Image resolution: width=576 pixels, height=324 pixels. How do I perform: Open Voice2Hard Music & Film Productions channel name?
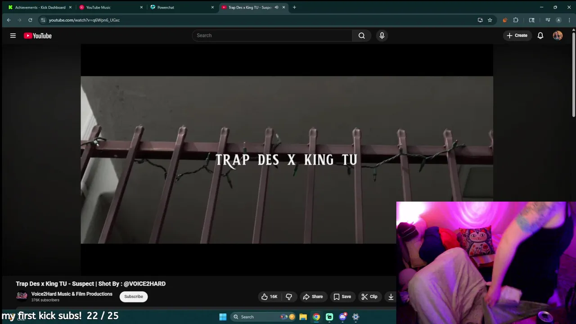coord(72,294)
